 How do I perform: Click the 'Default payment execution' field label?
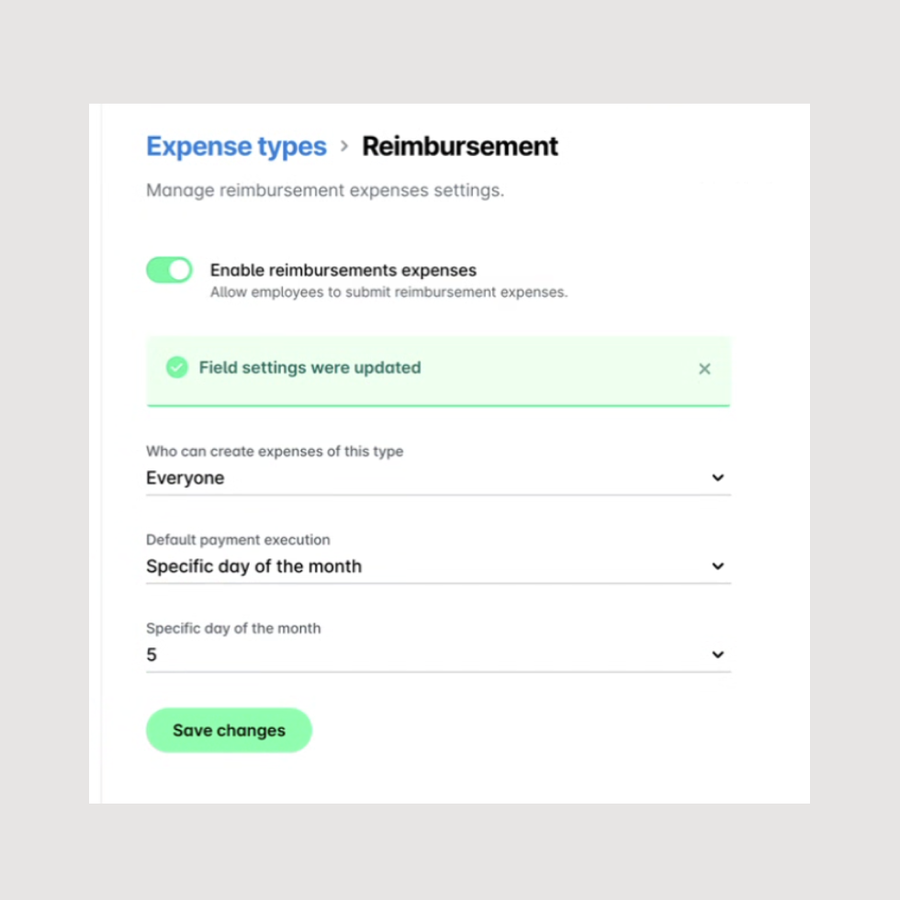point(238,540)
